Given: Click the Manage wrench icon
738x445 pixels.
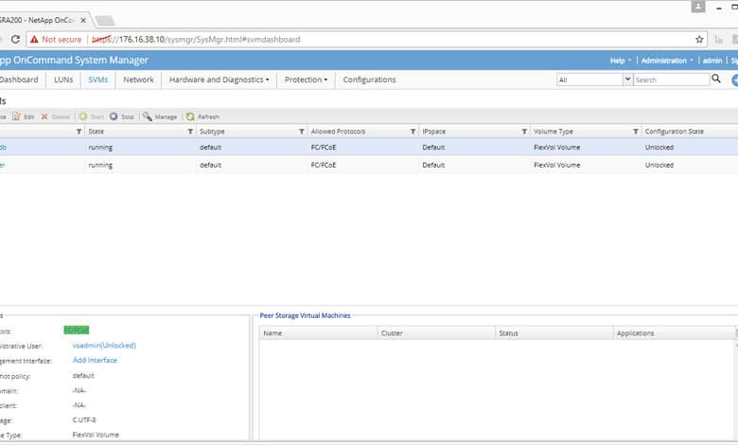Looking at the screenshot, I should (x=148, y=116).
